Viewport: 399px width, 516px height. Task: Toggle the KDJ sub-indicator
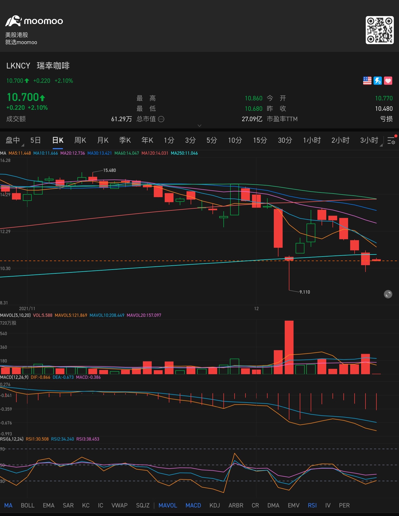pyautogui.click(x=215, y=505)
